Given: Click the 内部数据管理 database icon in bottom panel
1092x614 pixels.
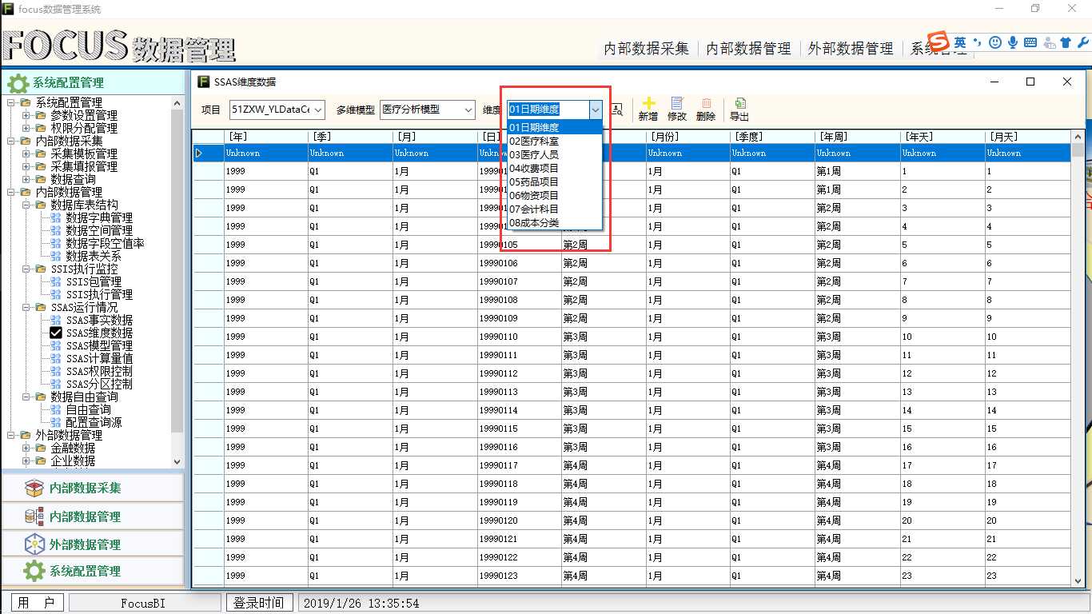Looking at the screenshot, I should click(x=34, y=516).
